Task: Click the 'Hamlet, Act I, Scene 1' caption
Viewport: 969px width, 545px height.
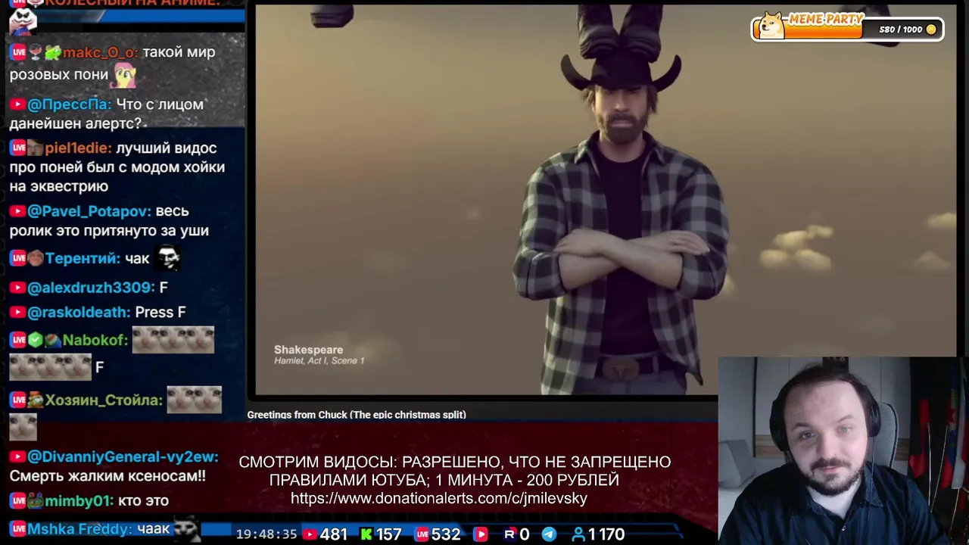Action: click(x=319, y=361)
